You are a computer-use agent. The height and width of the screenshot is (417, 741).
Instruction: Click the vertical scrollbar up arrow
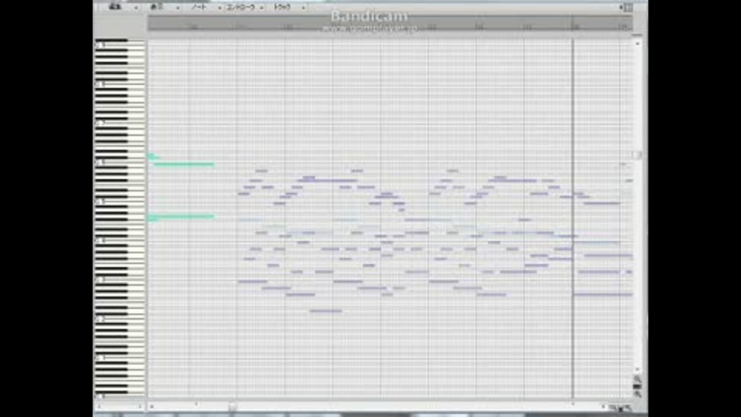point(638,43)
